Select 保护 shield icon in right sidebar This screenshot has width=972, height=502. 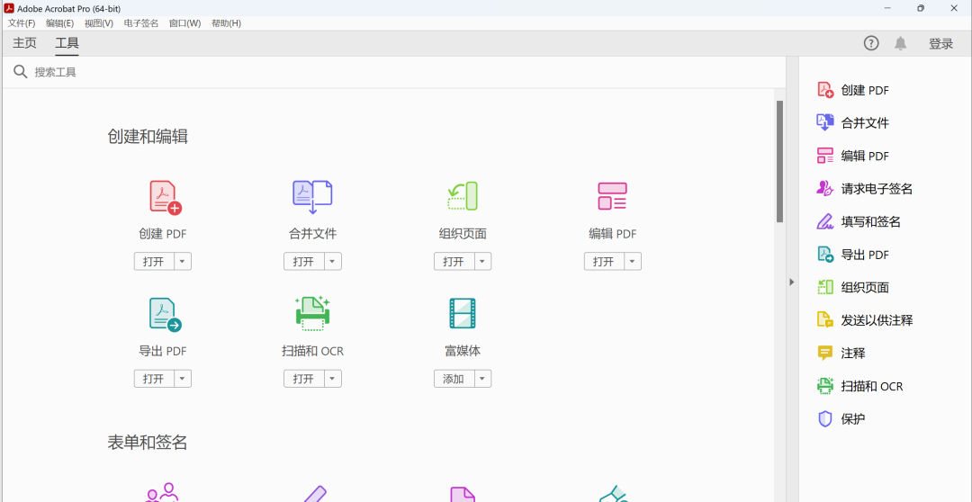click(825, 419)
